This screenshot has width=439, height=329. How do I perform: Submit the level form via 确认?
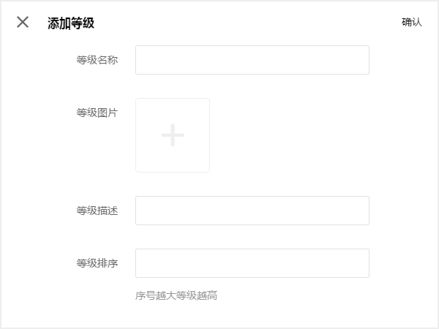pos(412,22)
